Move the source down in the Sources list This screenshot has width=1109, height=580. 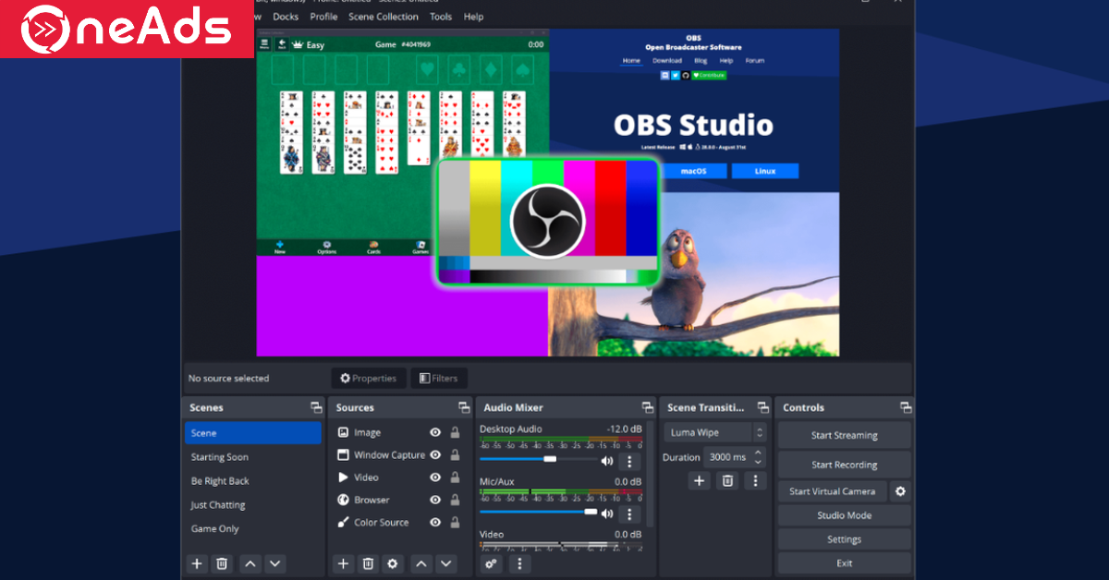(446, 563)
